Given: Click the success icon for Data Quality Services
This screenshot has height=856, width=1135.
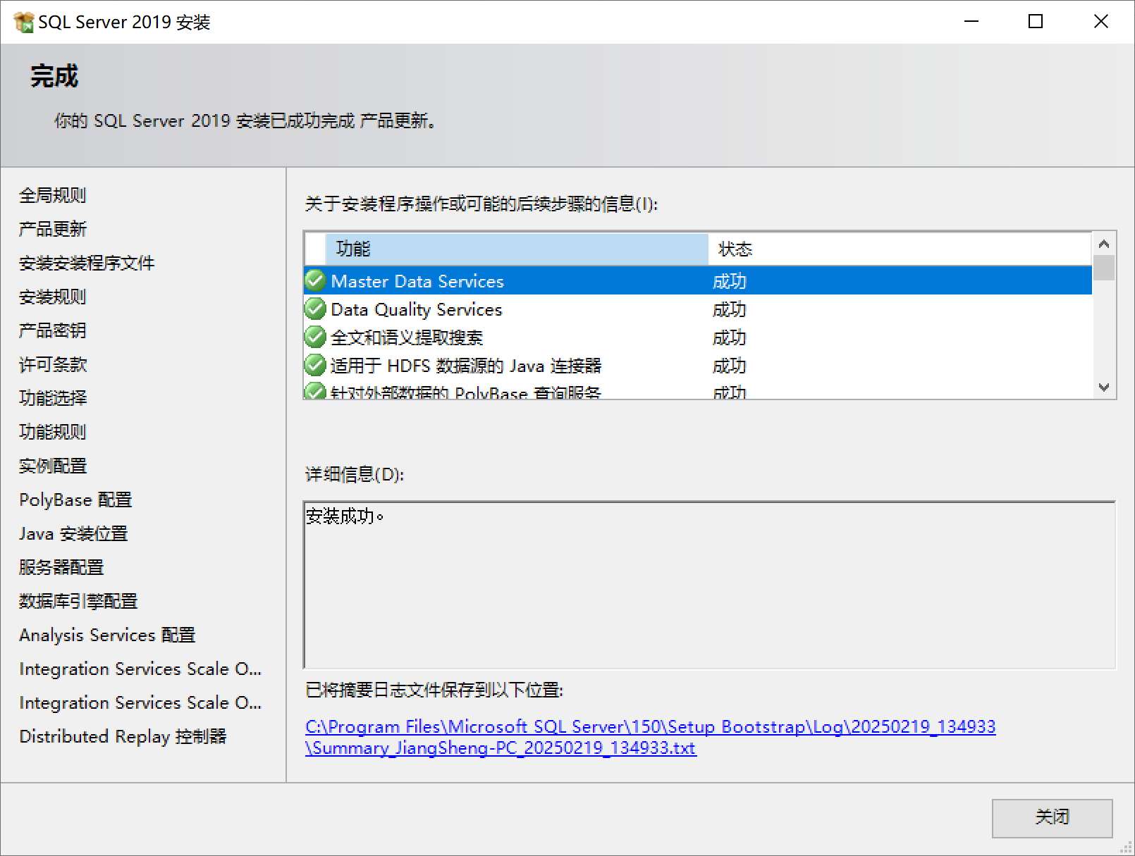Looking at the screenshot, I should point(315,309).
